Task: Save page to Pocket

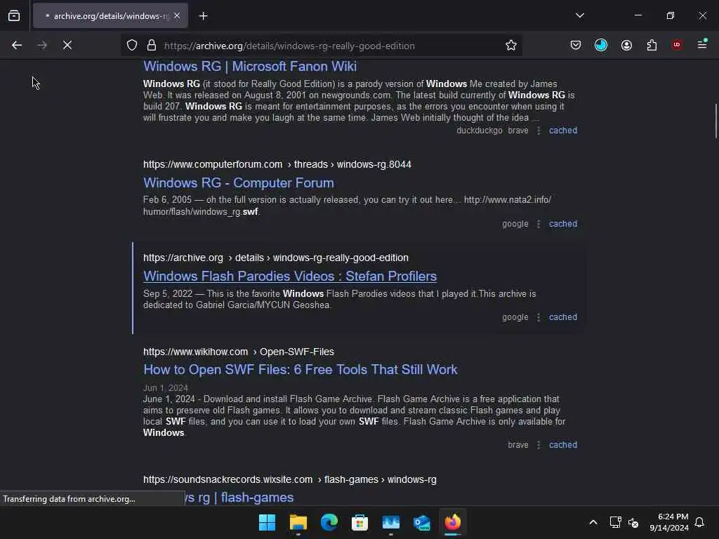Action: click(x=576, y=45)
